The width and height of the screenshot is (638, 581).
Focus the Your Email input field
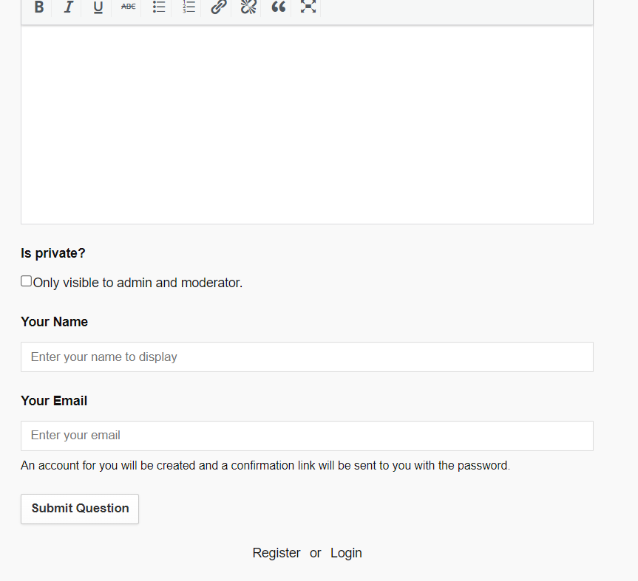pos(307,436)
